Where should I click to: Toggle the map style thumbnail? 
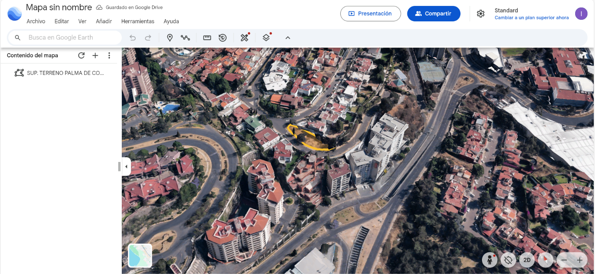coord(140,255)
